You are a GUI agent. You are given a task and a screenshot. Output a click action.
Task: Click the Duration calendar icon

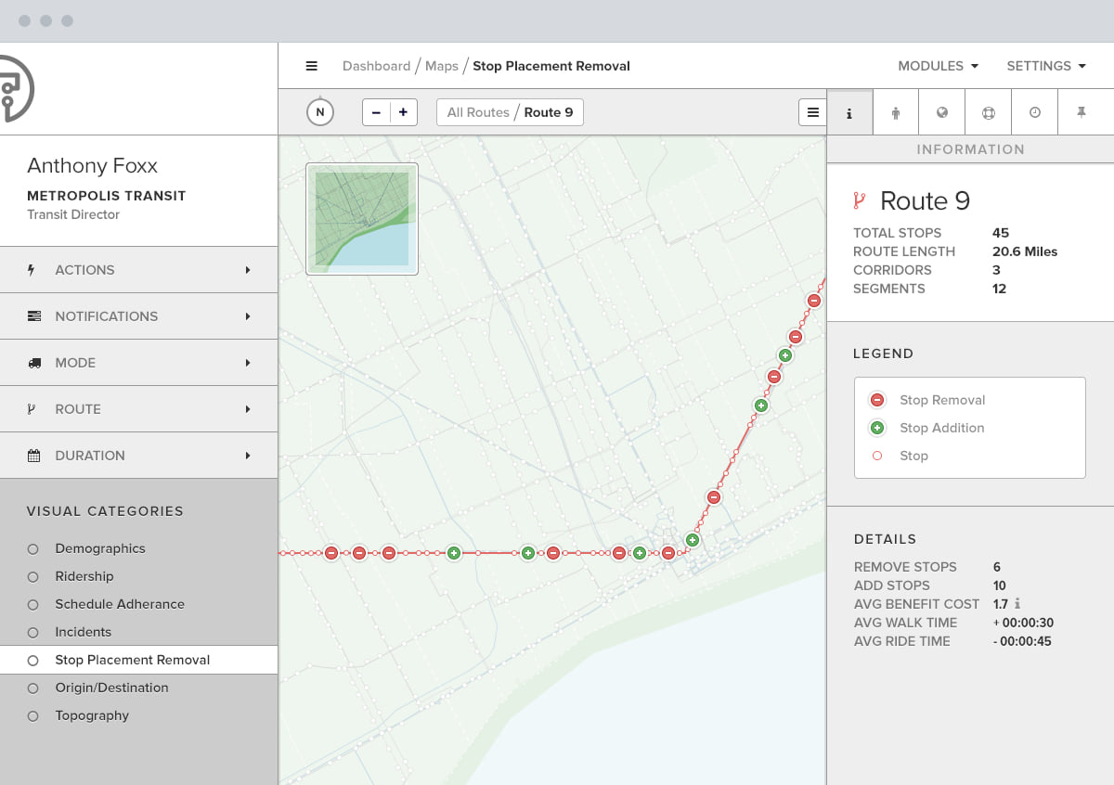pos(33,456)
